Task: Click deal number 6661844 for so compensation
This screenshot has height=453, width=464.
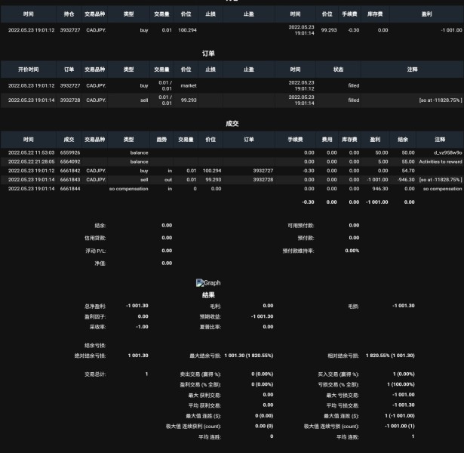Action: 70,189
